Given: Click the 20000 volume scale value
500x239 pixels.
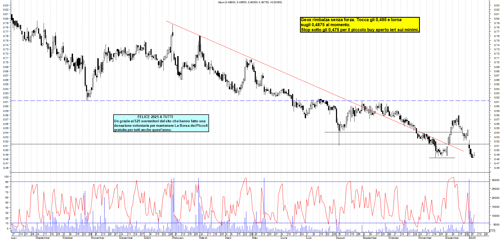Looking at the screenshot, I should 495,198.
